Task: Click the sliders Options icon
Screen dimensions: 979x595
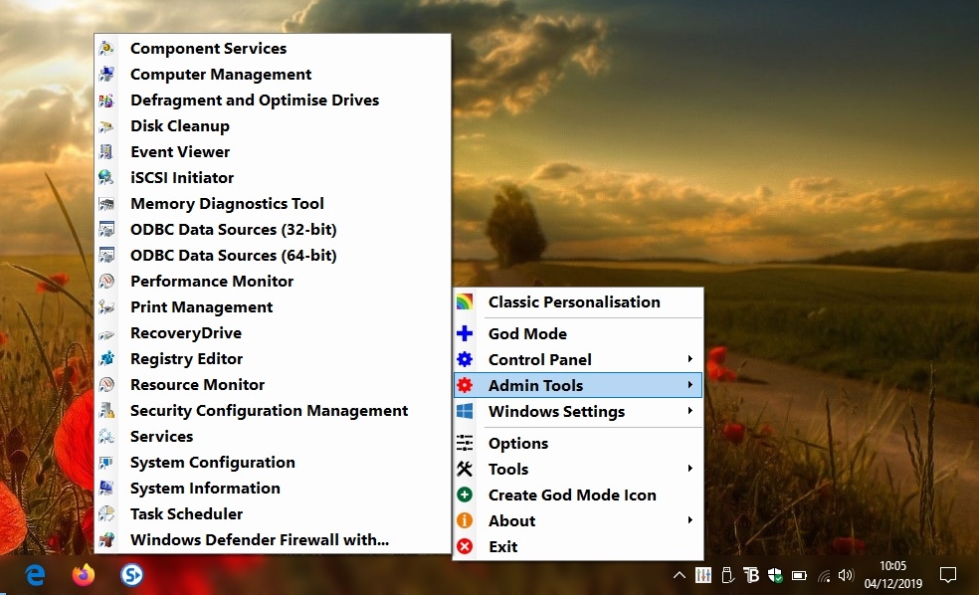Action: [465, 444]
